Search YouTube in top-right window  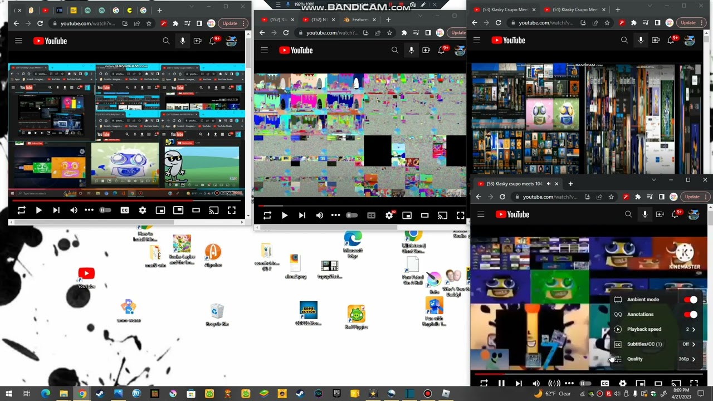pyautogui.click(x=624, y=40)
